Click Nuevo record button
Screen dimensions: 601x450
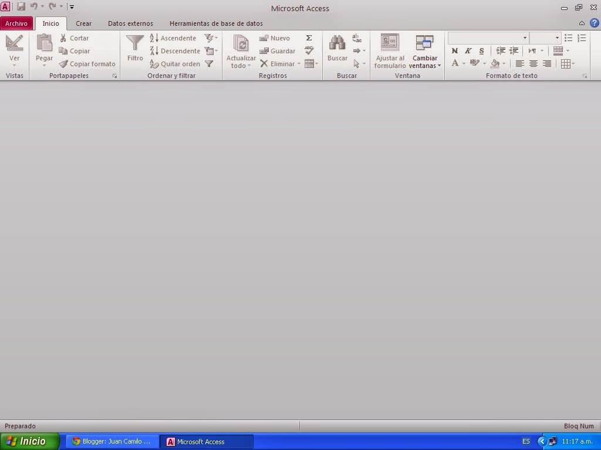tap(275, 38)
